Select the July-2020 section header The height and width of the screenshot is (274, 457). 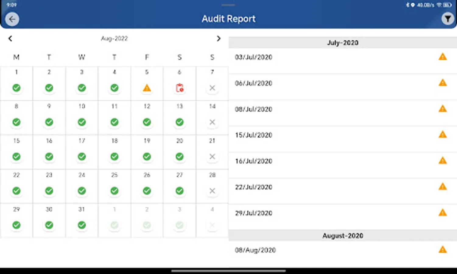[342, 43]
